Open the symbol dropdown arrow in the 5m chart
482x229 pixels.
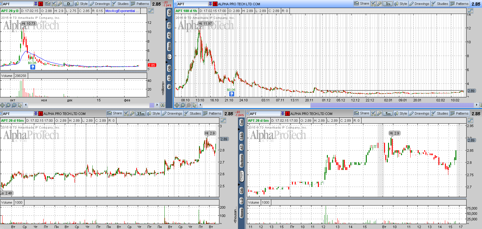click(x=283, y=113)
